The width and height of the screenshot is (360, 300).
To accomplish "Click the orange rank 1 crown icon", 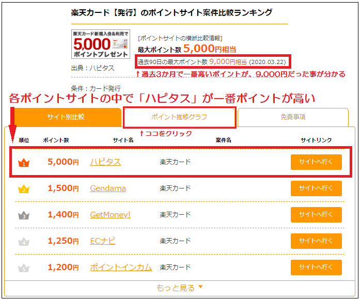I will 24,163.
